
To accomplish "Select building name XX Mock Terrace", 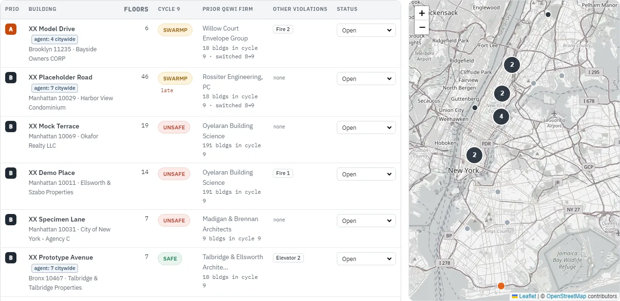I will [54, 126].
